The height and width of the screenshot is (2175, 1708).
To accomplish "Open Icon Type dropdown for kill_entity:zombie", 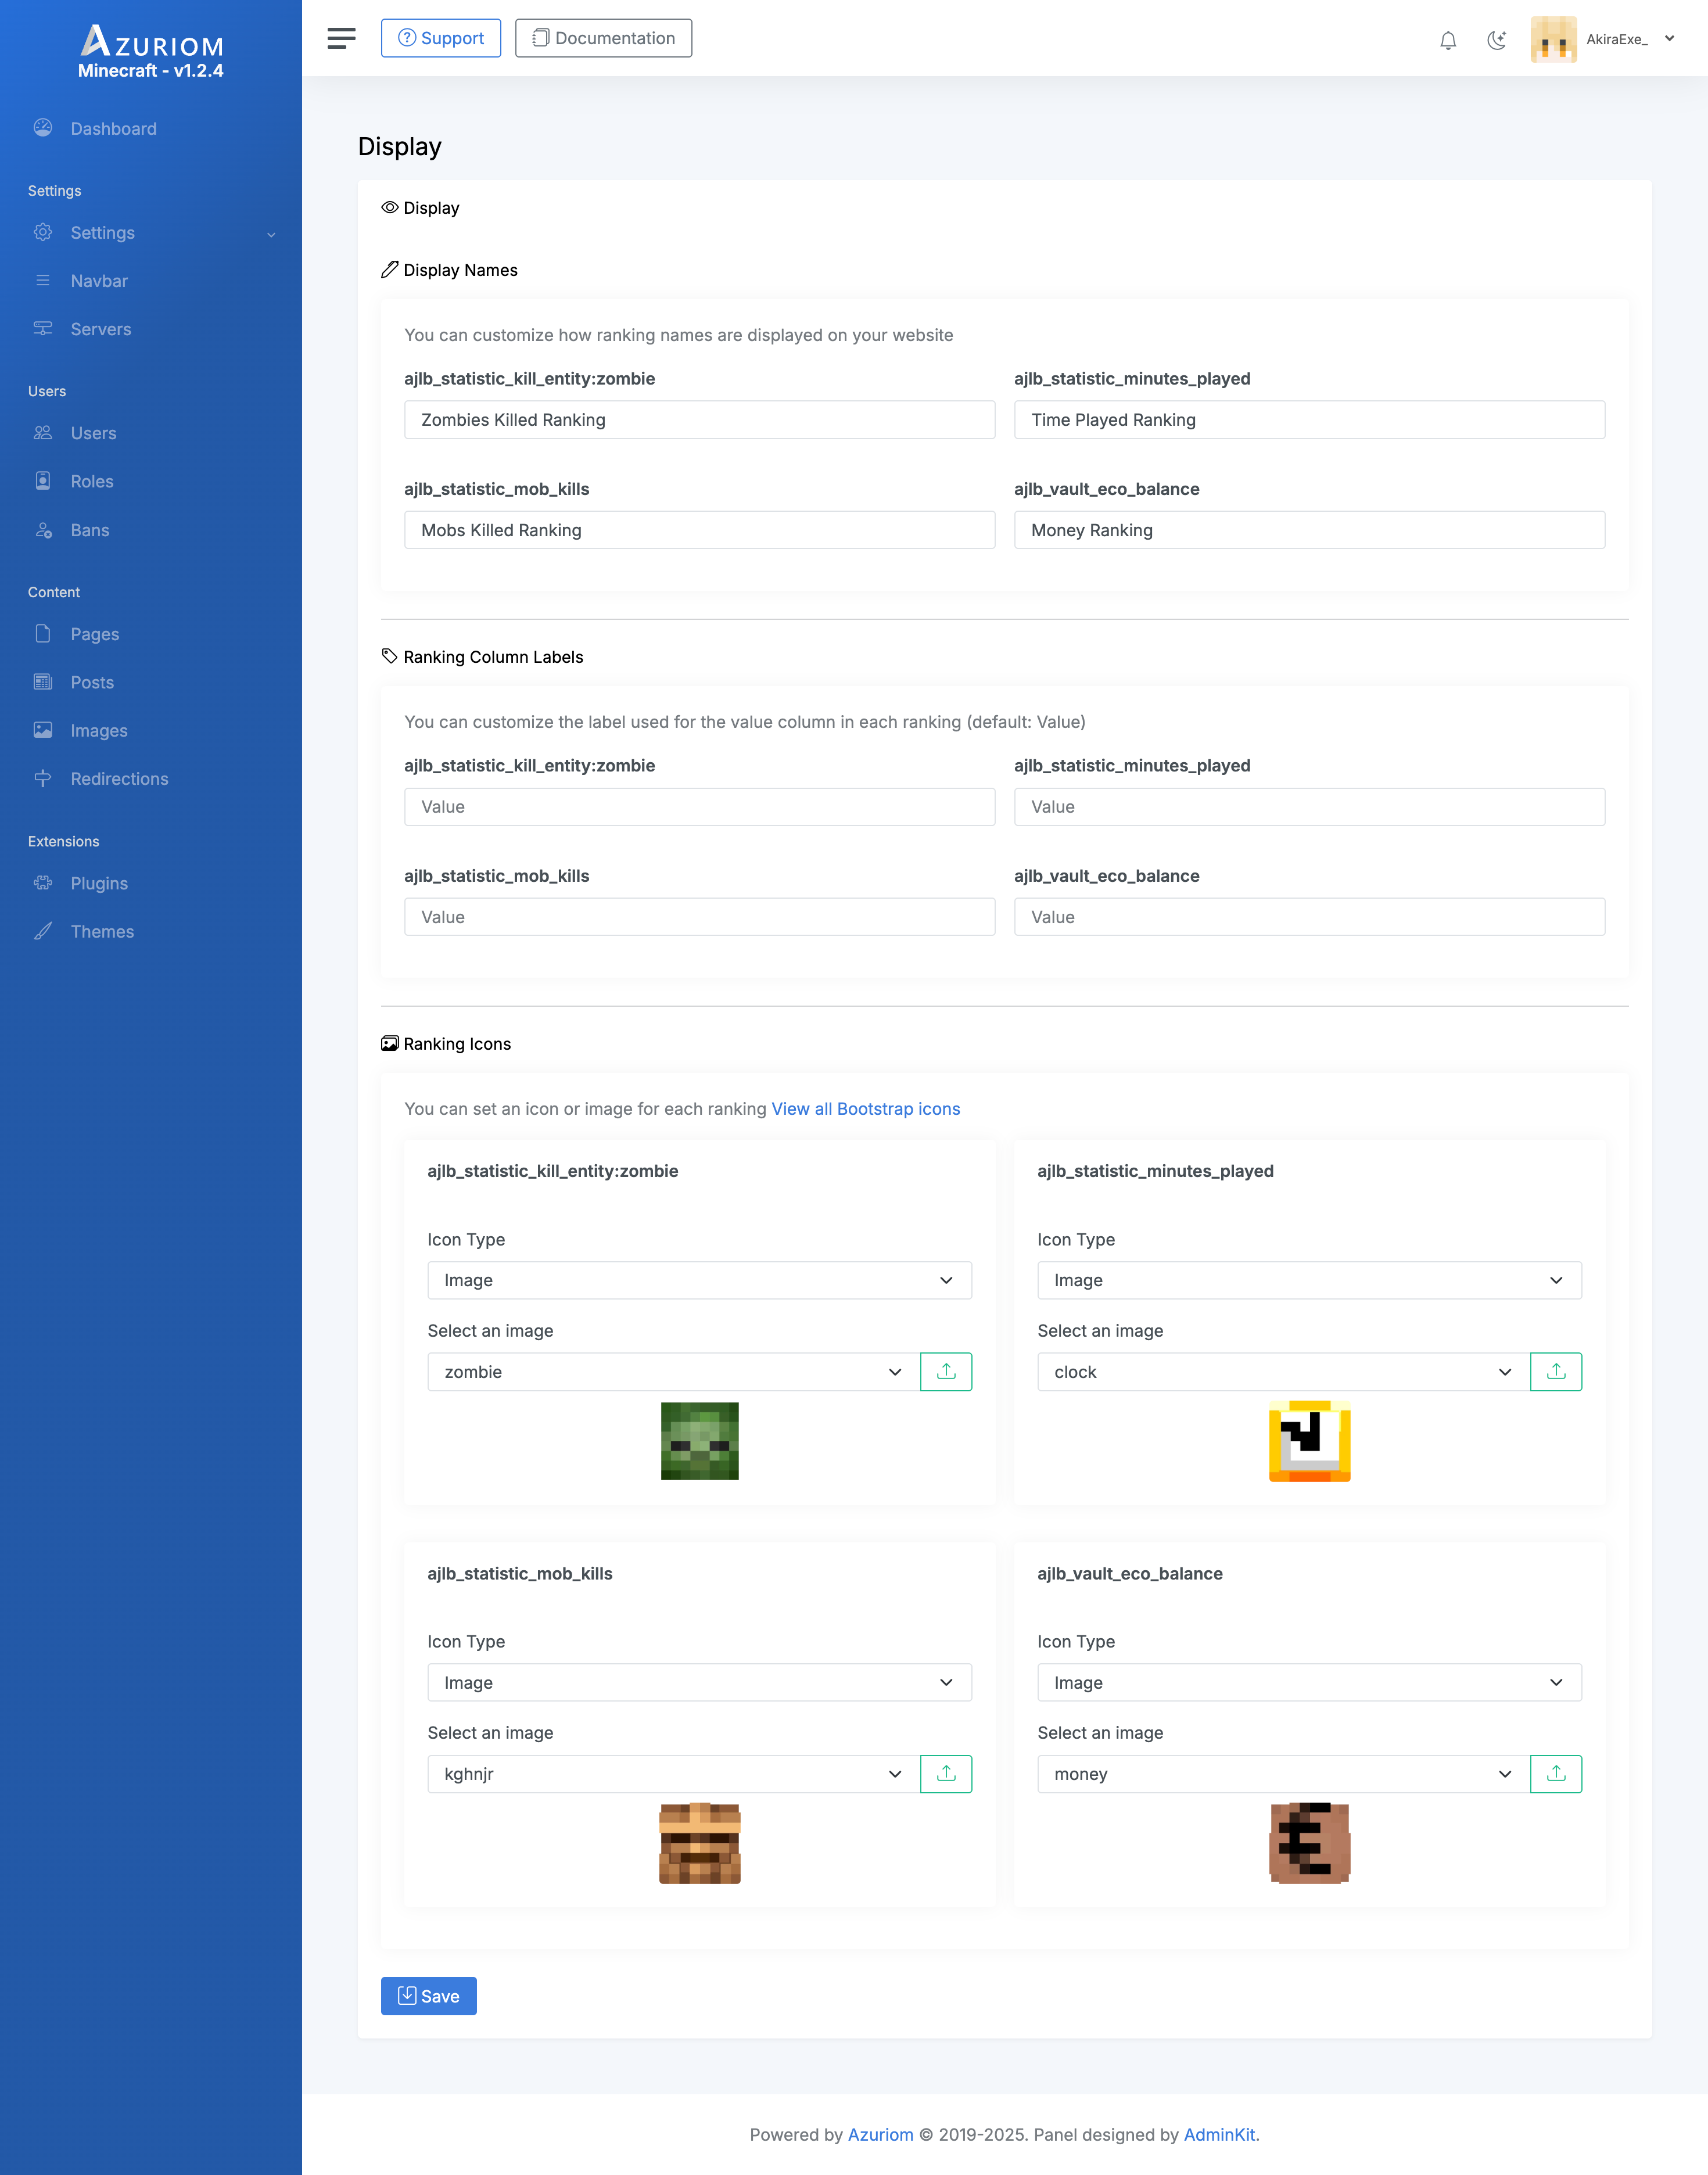I will tap(699, 1280).
